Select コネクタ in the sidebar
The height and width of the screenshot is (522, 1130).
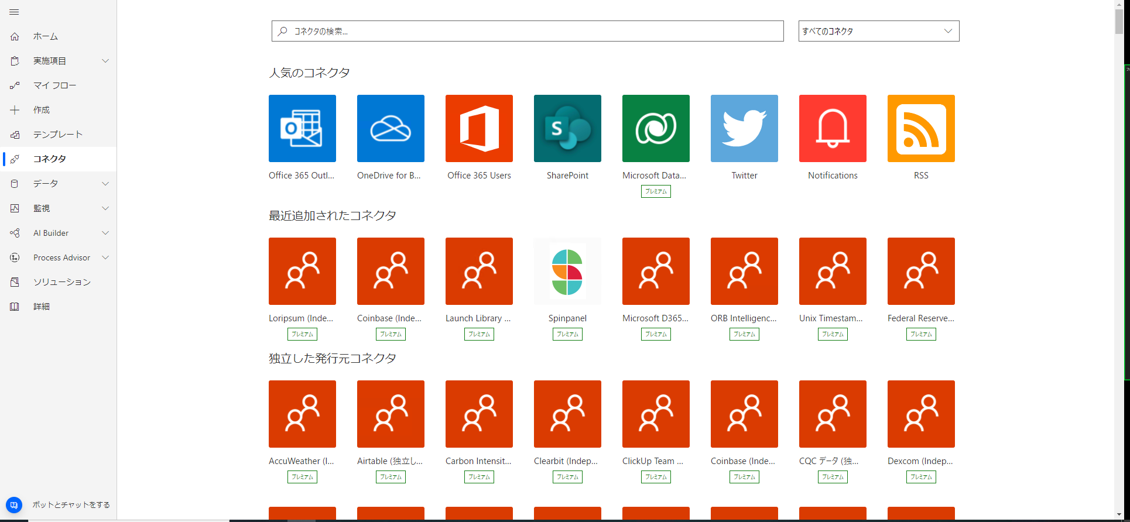click(59, 159)
